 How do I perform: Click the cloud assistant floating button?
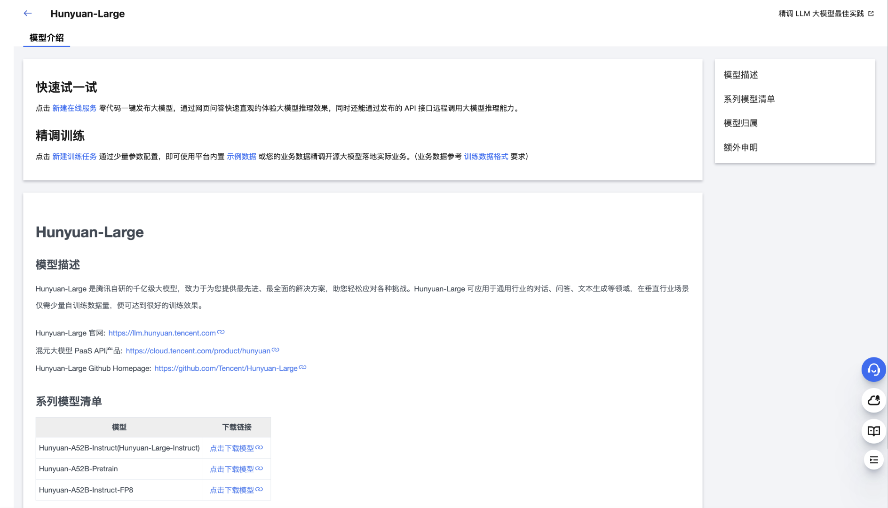(873, 400)
